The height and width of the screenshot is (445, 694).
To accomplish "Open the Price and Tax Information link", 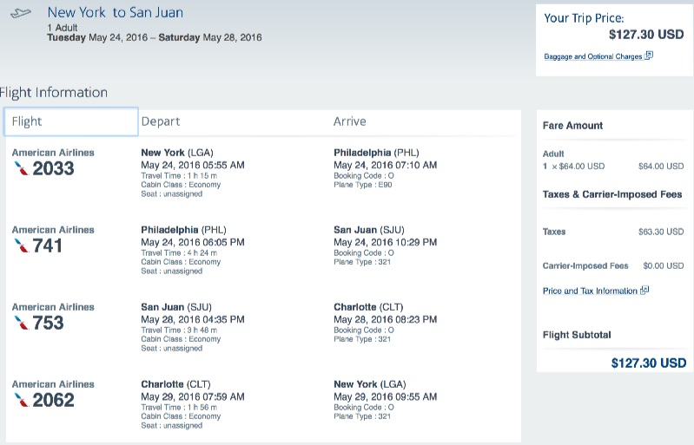I will click(x=590, y=291).
